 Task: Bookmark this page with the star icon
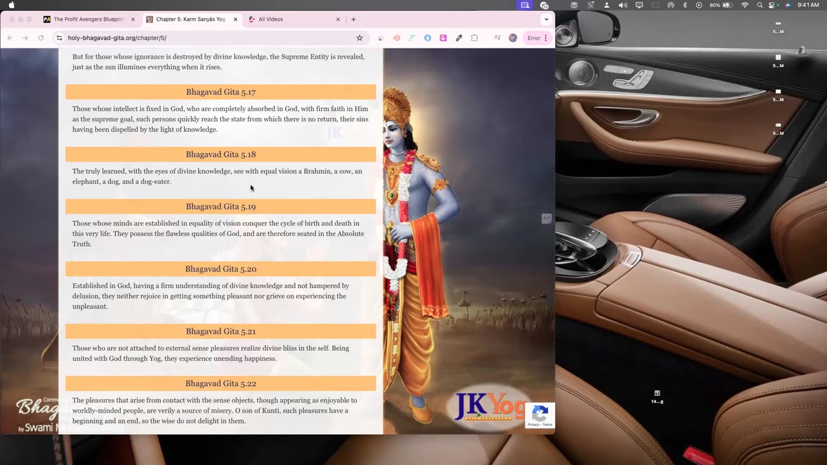(360, 38)
